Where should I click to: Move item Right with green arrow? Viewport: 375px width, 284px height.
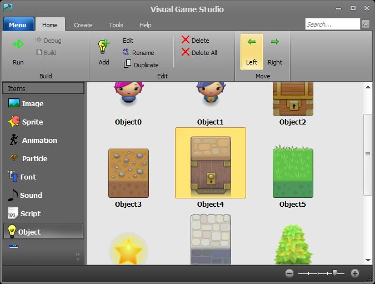274,42
